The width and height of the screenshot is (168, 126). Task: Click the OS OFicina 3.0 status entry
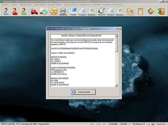[137, 124]
